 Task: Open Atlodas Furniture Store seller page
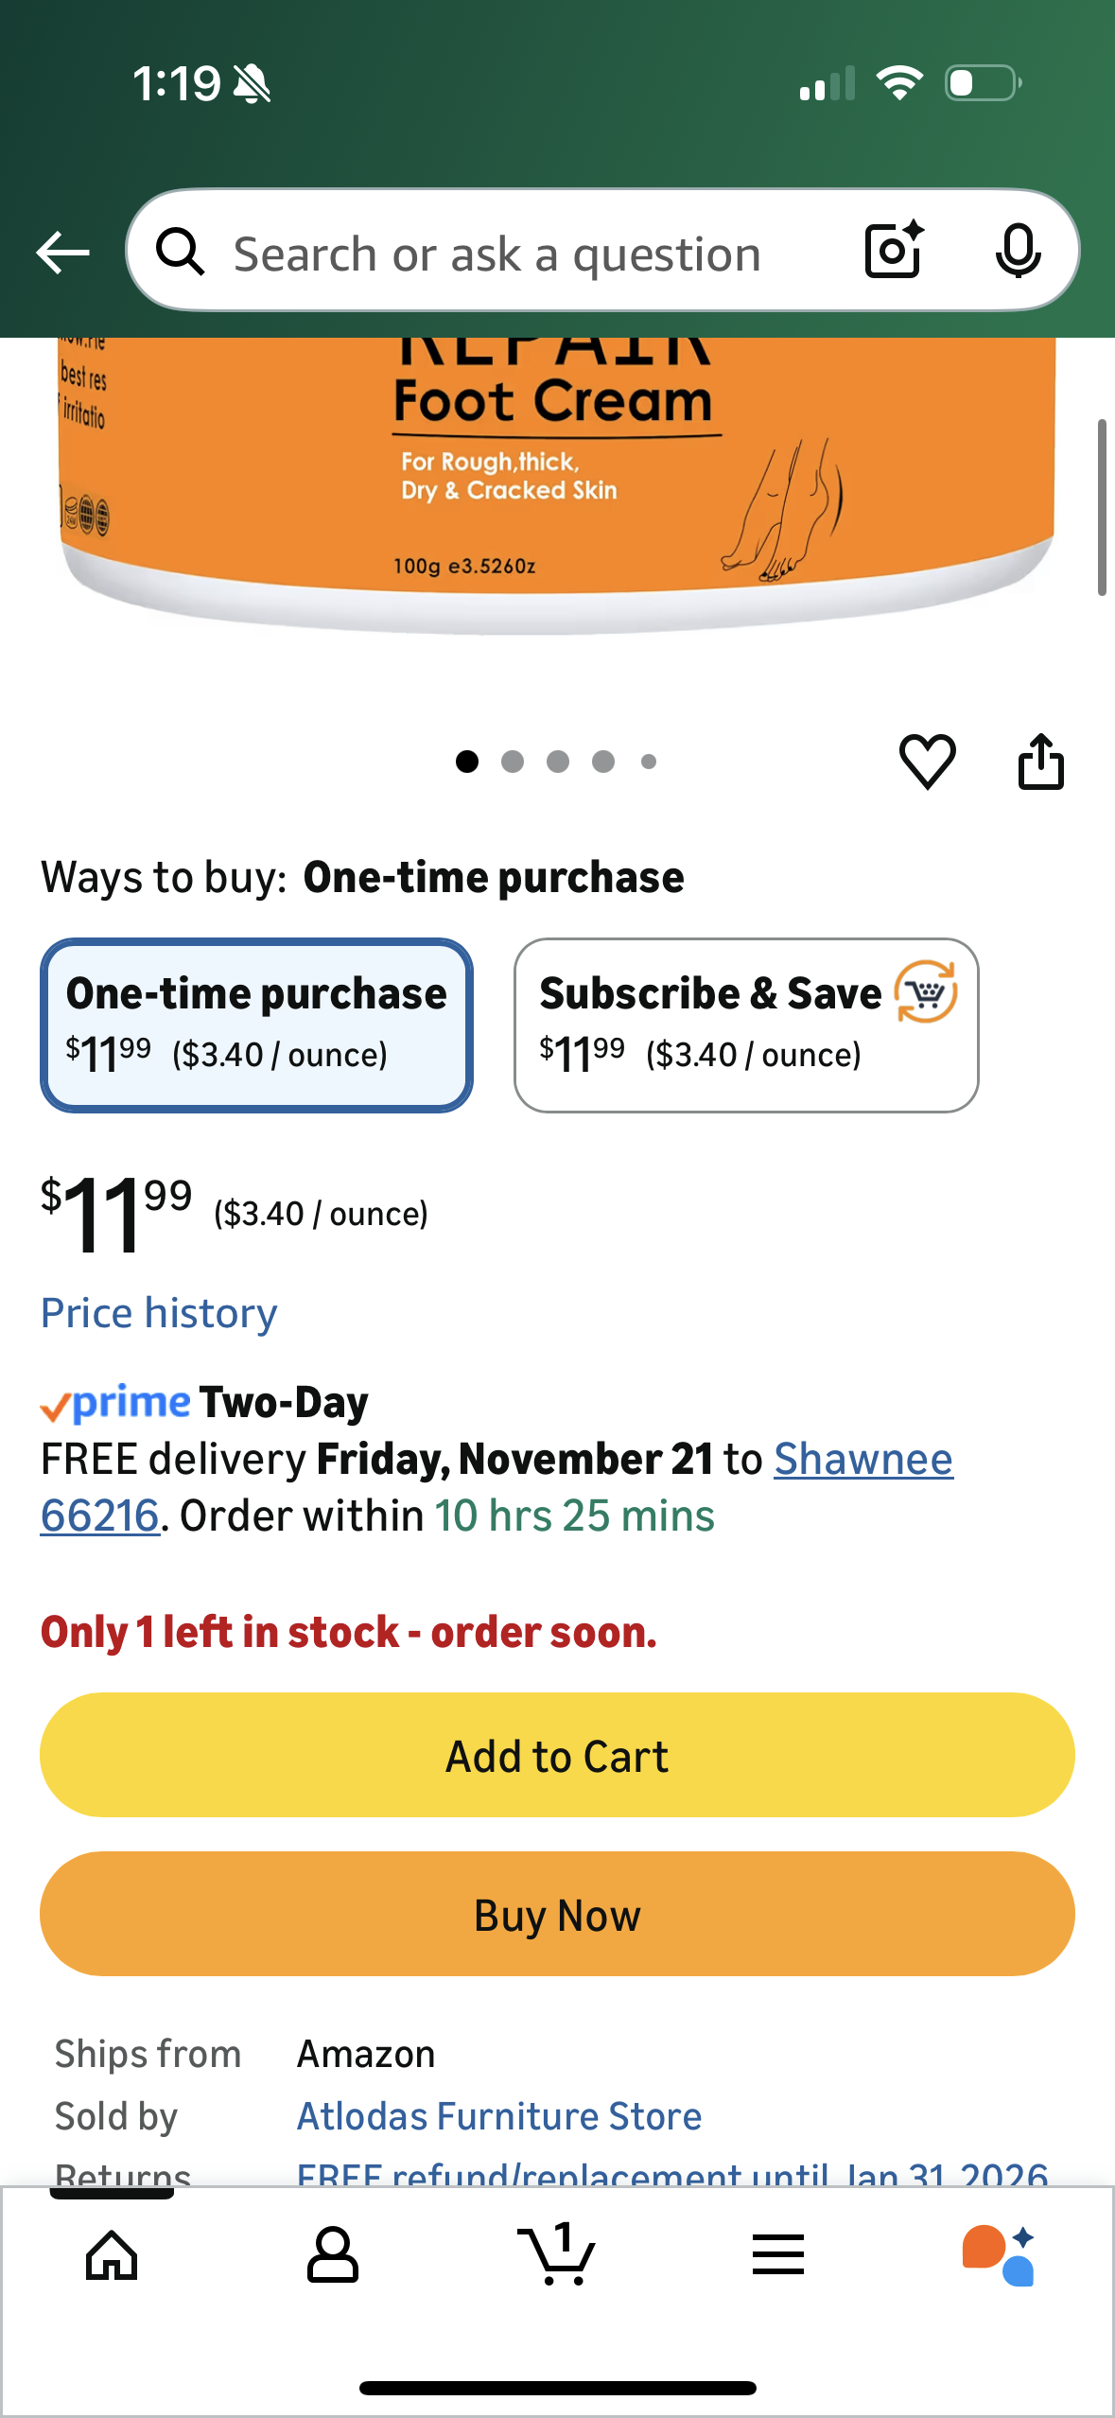tap(499, 2116)
